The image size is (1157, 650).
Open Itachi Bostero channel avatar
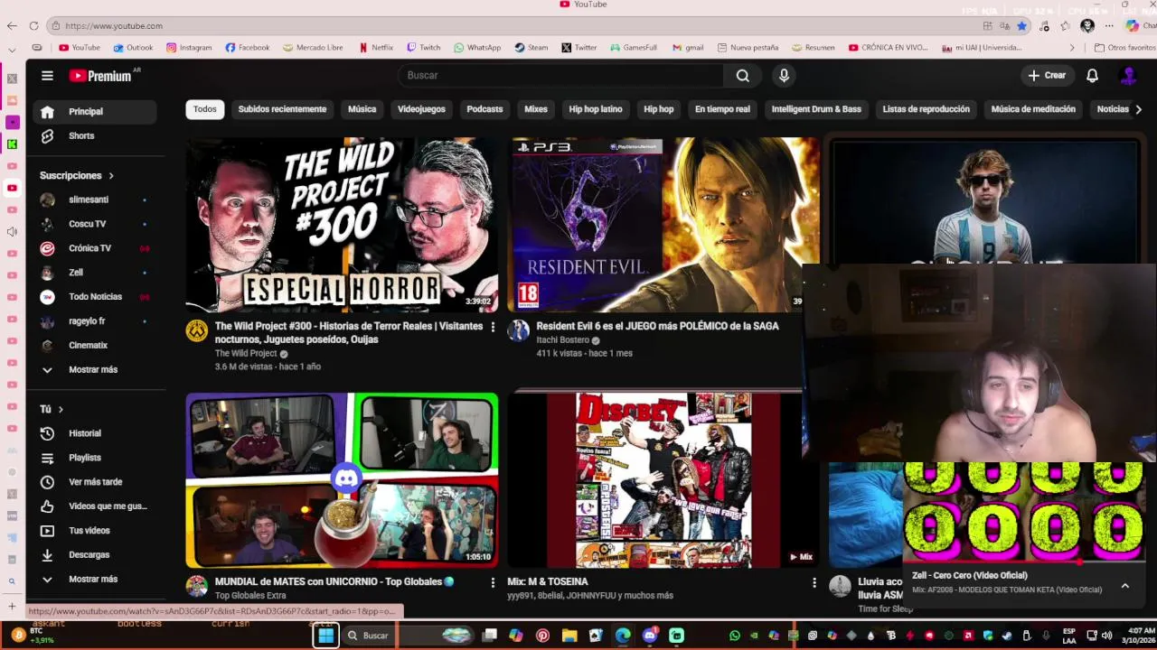pyautogui.click(x=518, y=330)
